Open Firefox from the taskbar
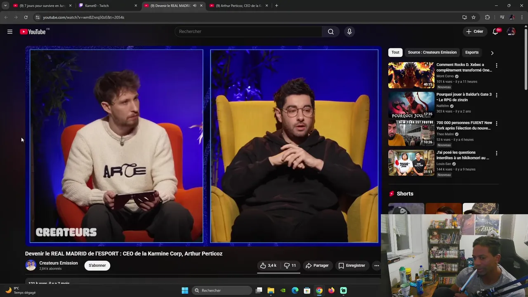This screenshot has width=528, height=297. click(331, 290)
